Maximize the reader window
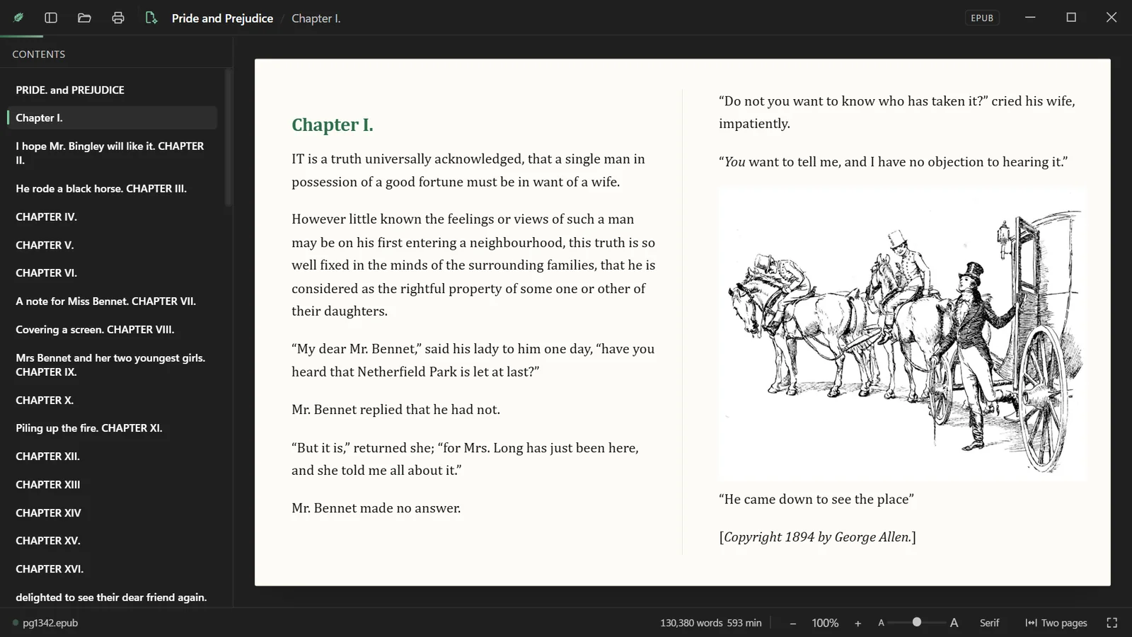1132x637 pixels. 1071,18
